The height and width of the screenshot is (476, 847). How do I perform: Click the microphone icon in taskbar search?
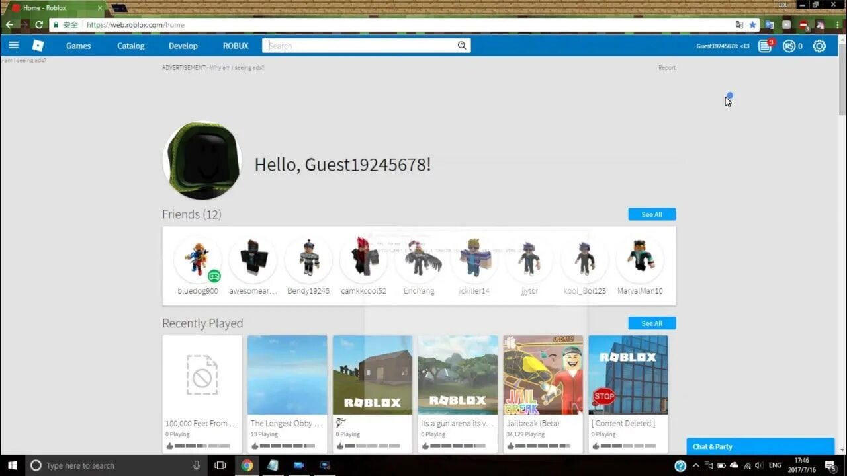coord(197,465)
